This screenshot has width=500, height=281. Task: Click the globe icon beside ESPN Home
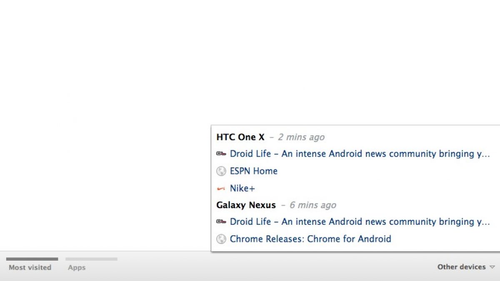[221, 171]
